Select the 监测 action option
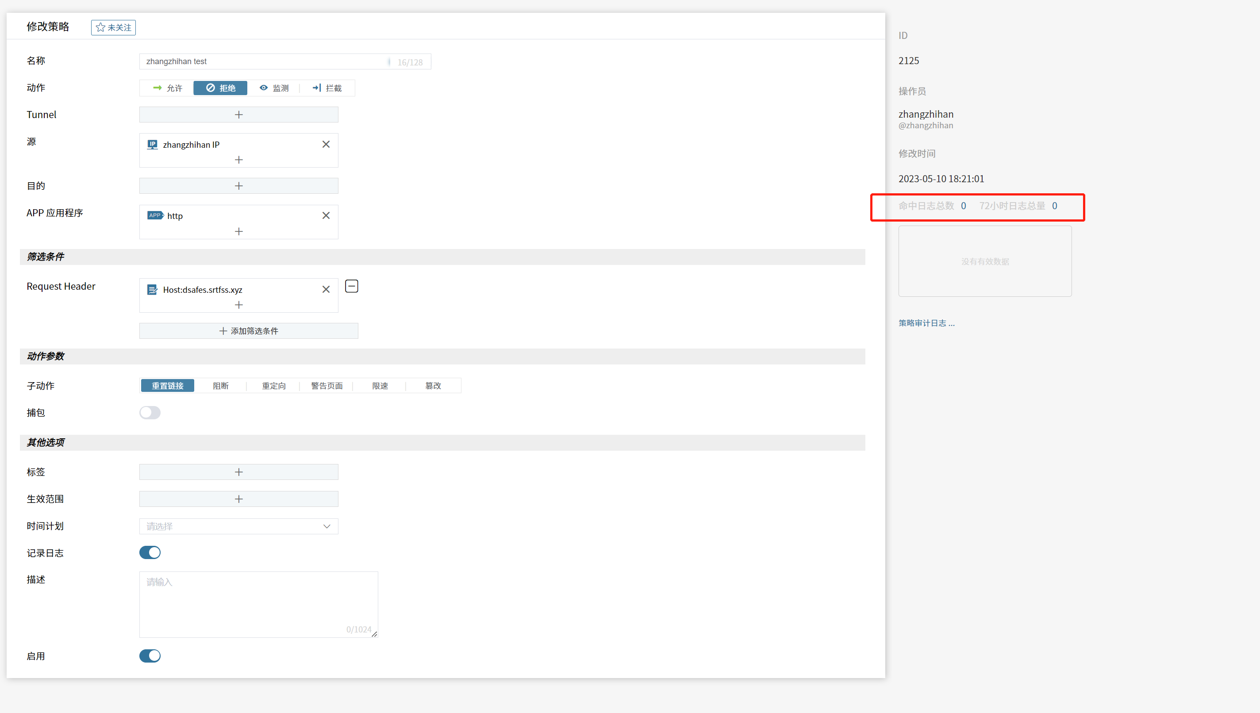The width and height of the screenshot is (1260, 713). point(274,88)
